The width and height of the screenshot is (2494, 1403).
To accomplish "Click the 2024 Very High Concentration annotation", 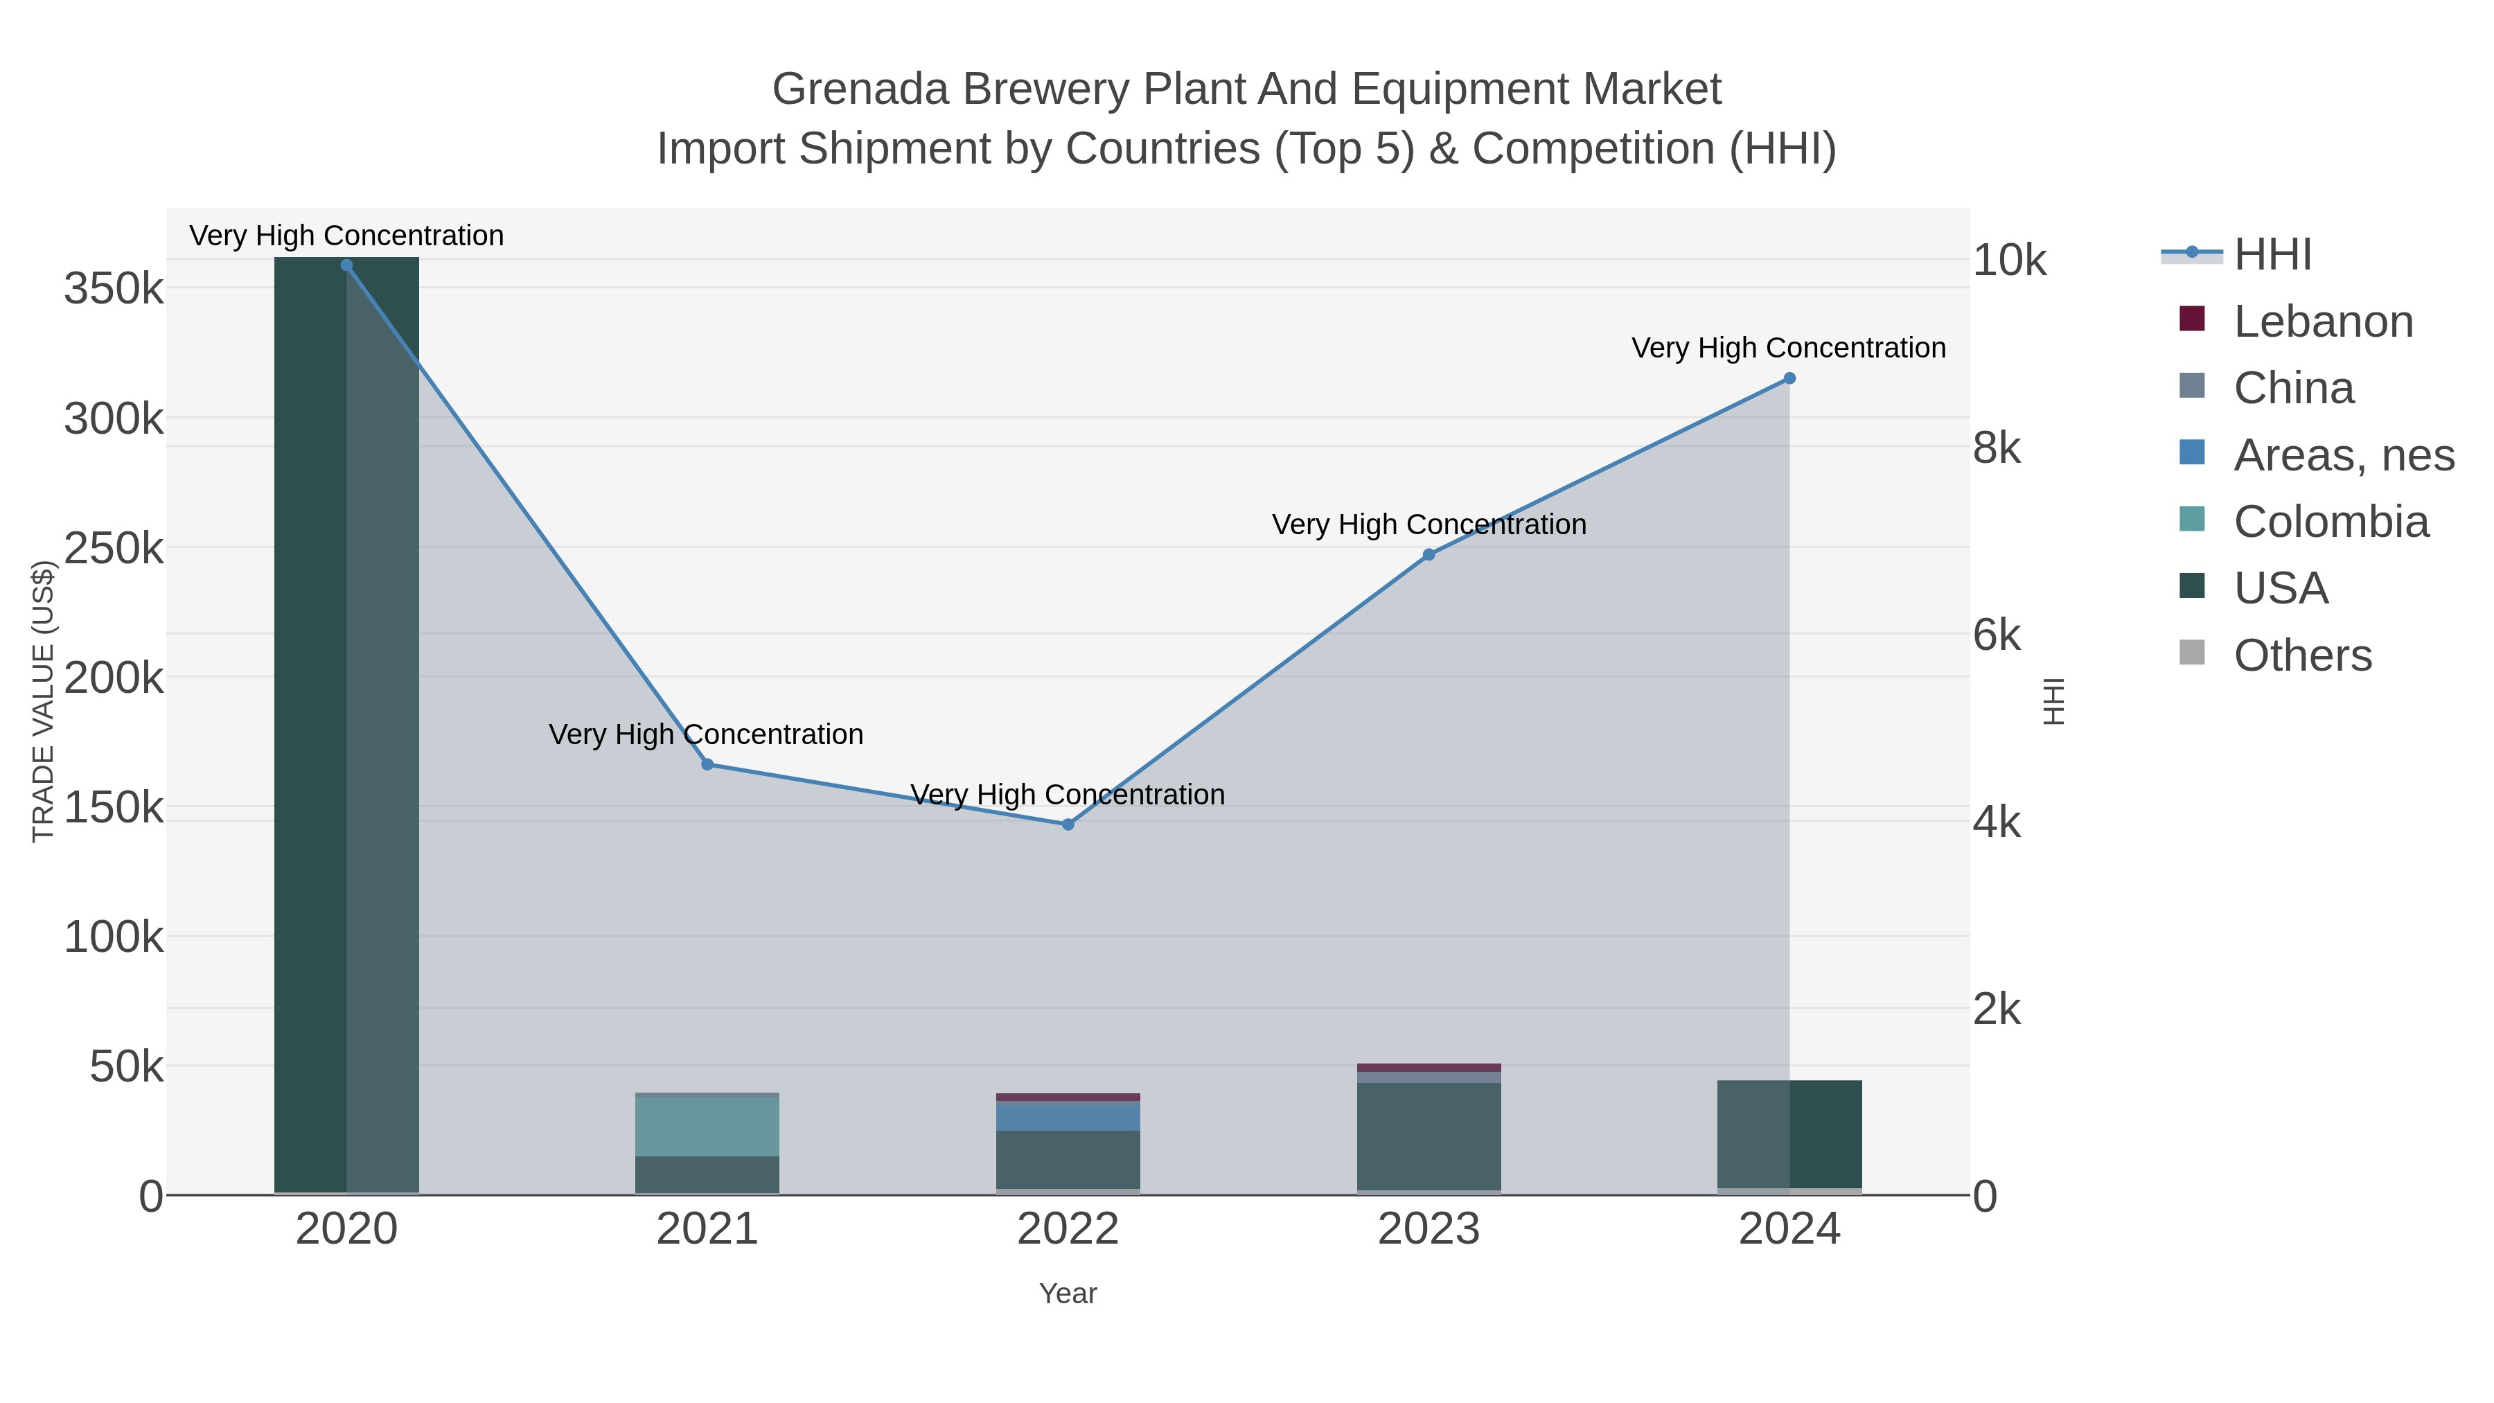I will [x=1789, y=348].
